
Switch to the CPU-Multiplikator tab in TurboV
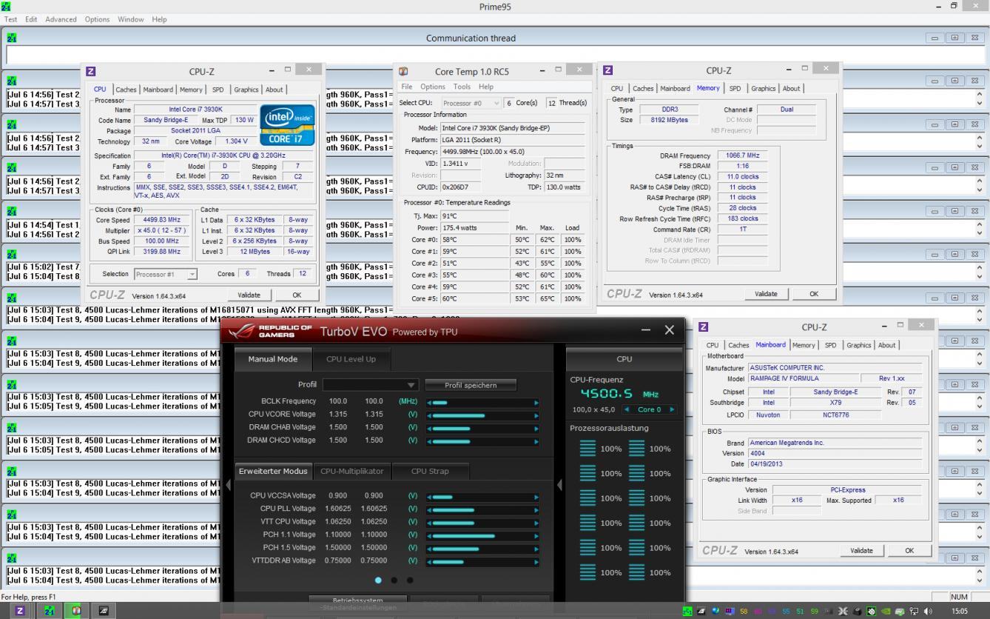tap(351, 471)
